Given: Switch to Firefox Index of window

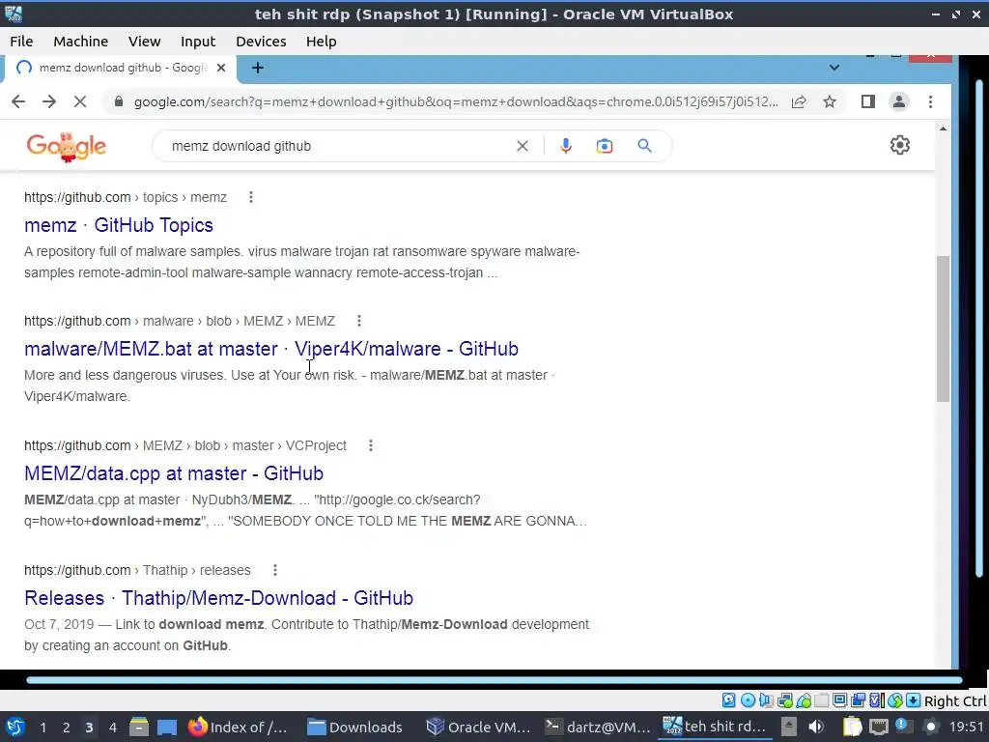Looking at the screenshot, I should [239, 727].
